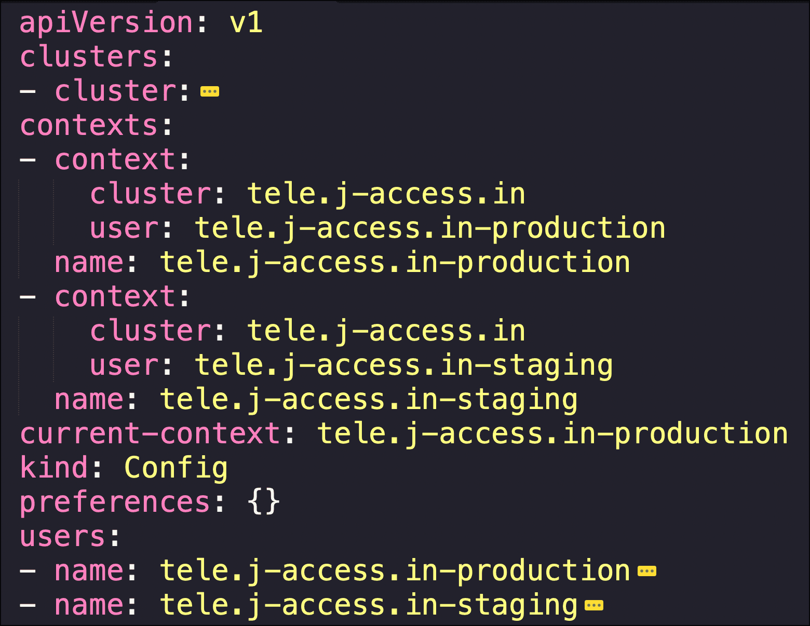Click the users key

[62, 537]
